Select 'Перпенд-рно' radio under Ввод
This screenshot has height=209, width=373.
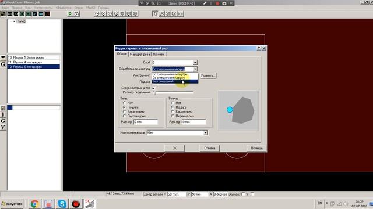(x=124, y=116)
